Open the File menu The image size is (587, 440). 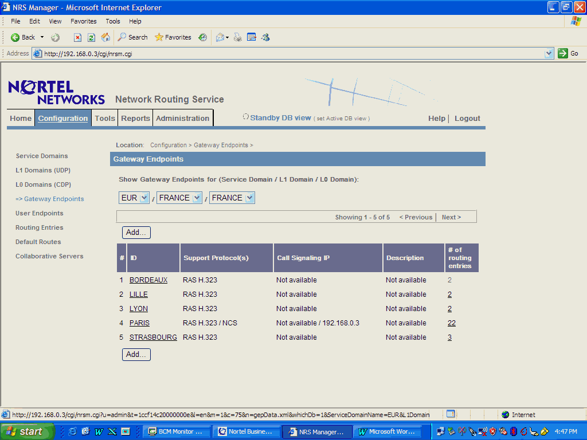point(15,21)
